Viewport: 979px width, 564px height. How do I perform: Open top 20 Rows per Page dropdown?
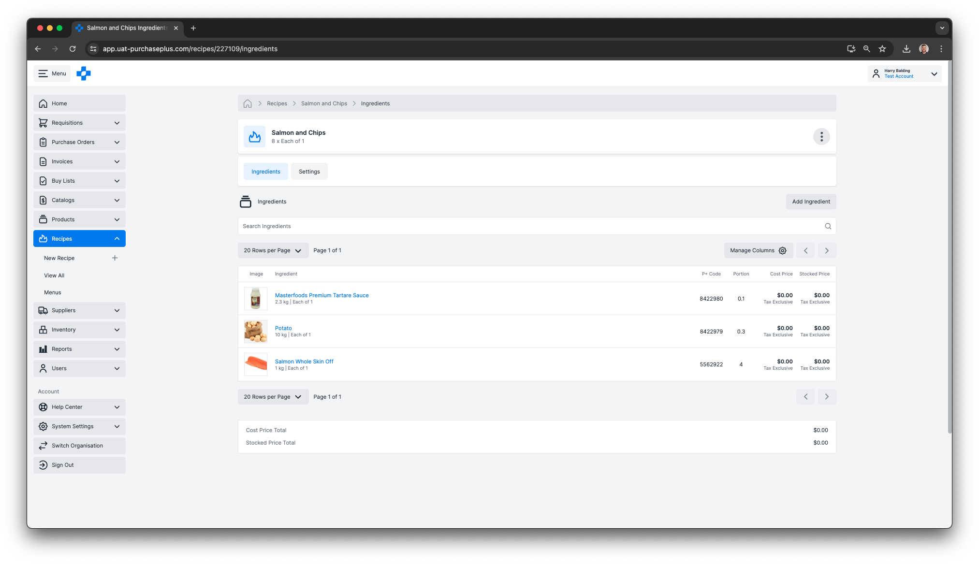click(273, 250)
